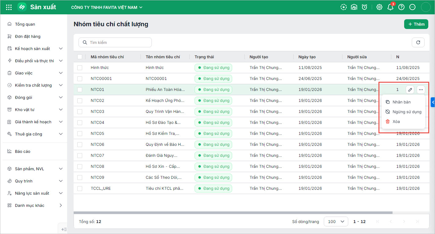Open the app launcher grid icon
The image size is (435, 234).
9,7
